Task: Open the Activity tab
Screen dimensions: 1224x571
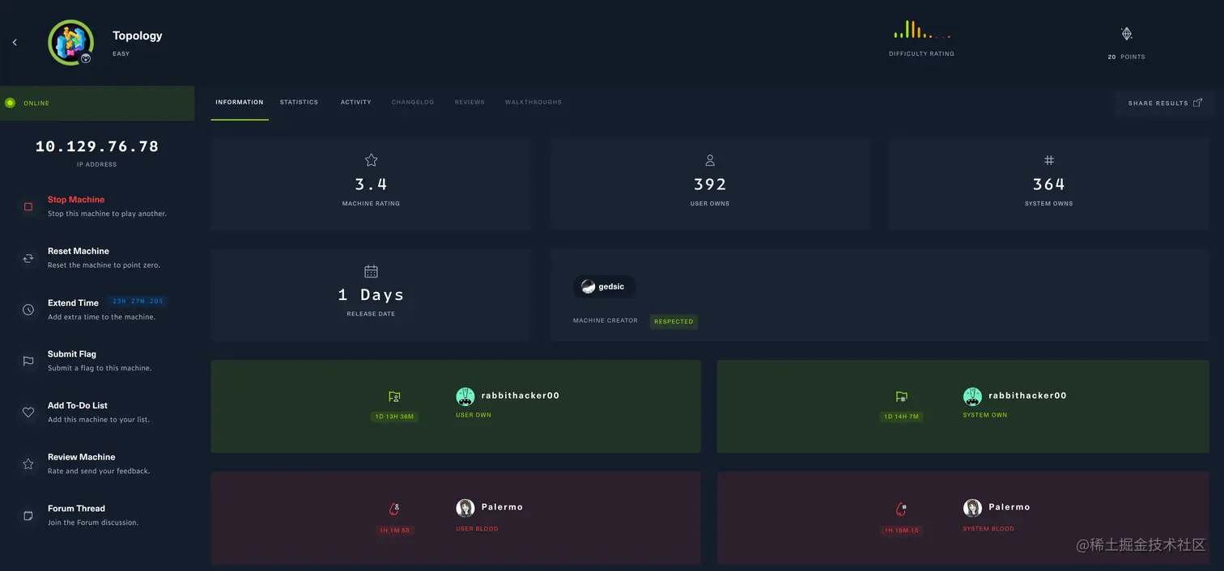Action: click(x=355, y=102)
